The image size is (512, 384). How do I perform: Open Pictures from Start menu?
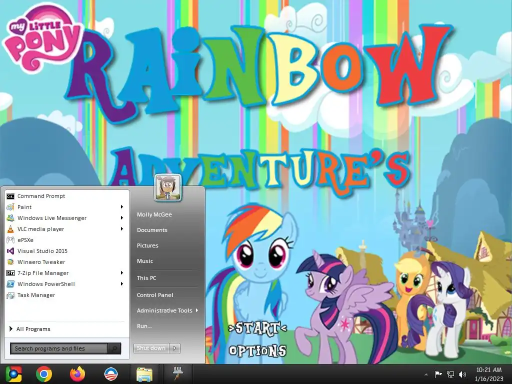147,245
